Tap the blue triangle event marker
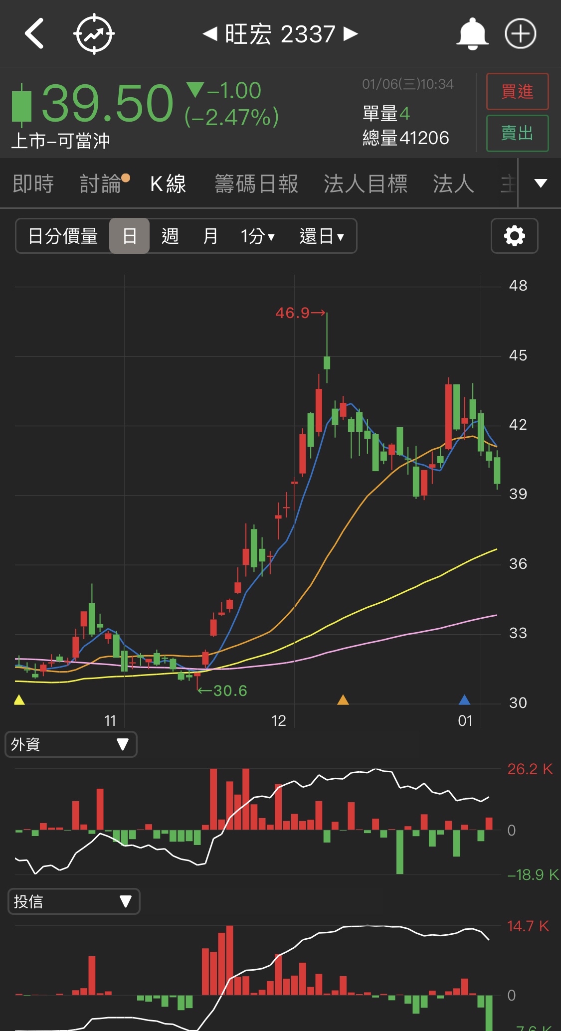This screenshot has height=1031, width=561. (464, 700)
